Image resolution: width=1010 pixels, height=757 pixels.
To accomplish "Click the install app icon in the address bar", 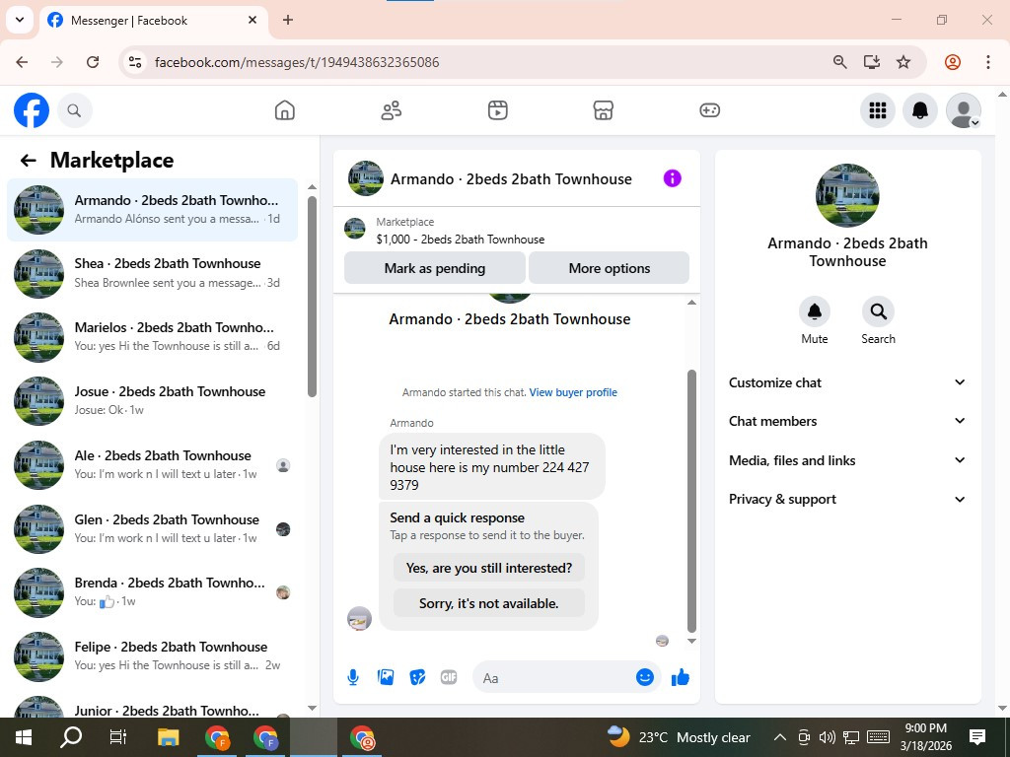I will point(872,62).
